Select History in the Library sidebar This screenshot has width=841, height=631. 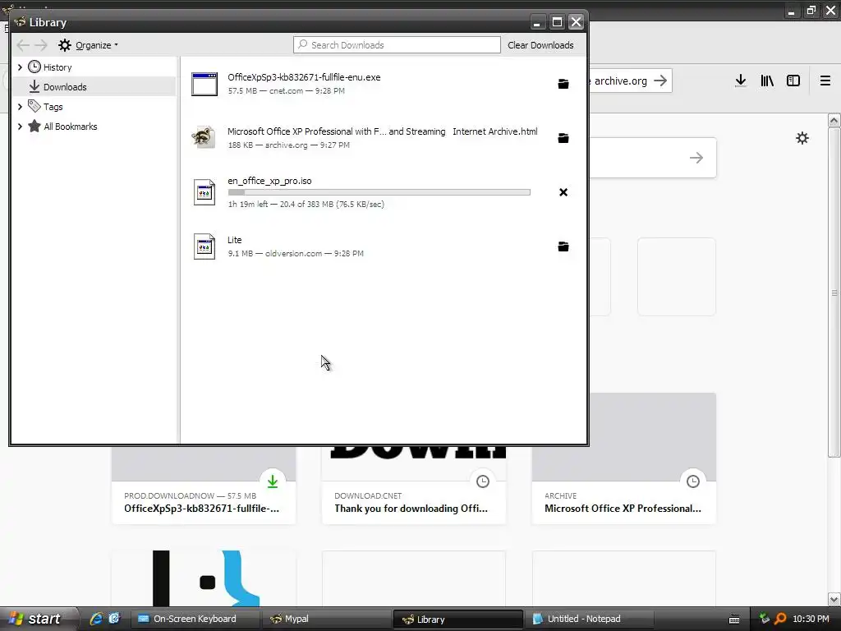(x=57, y=67)
